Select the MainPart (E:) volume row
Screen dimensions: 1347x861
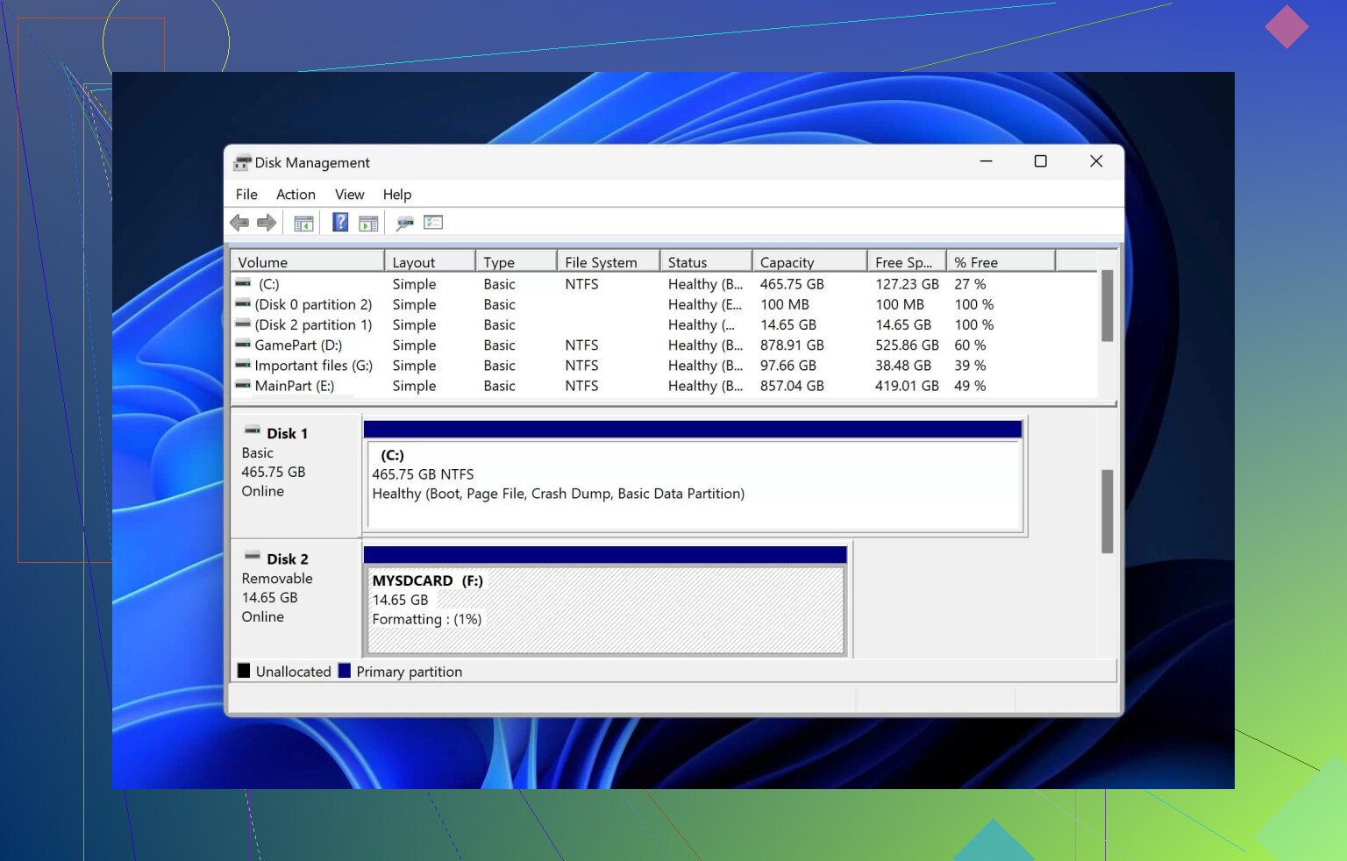tap(294, 386)
